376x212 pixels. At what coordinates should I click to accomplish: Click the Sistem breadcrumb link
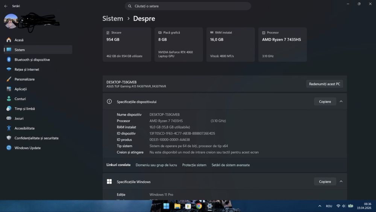click(113, 18)
